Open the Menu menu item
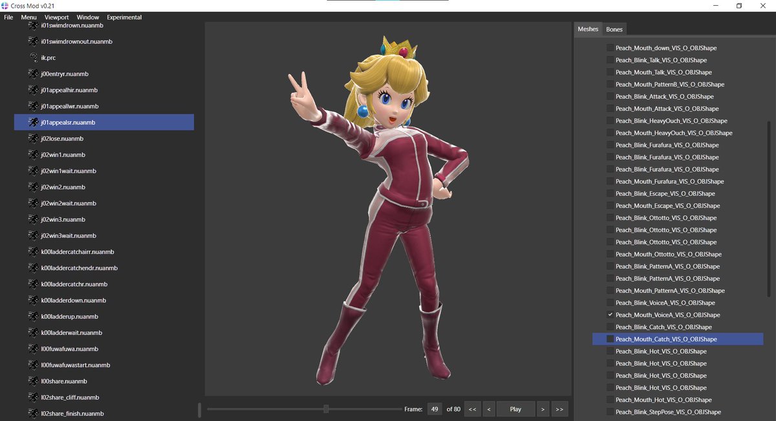This screenshot has height=421, width=776. coord(28,17)
